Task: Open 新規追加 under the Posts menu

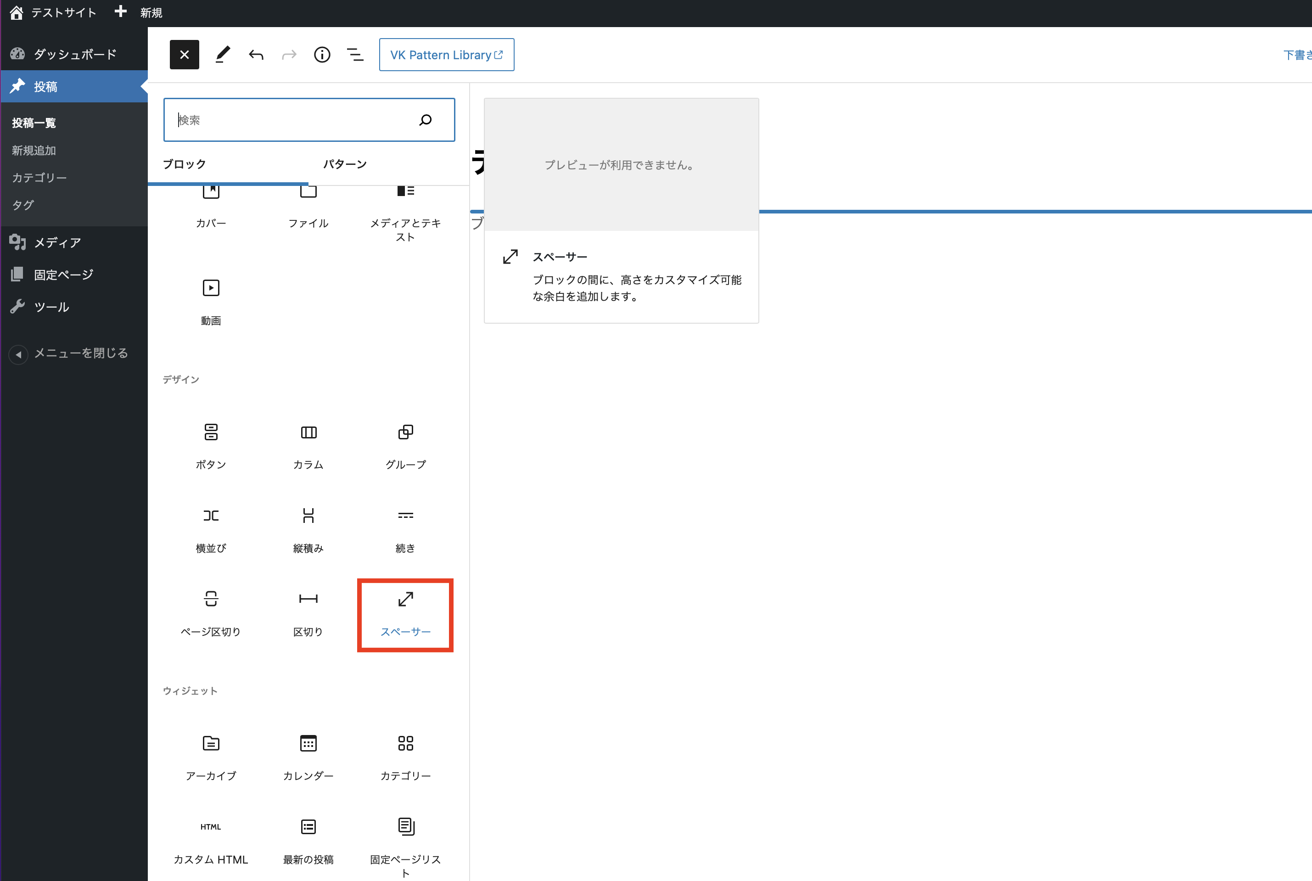Action: [x=34, y=151]
